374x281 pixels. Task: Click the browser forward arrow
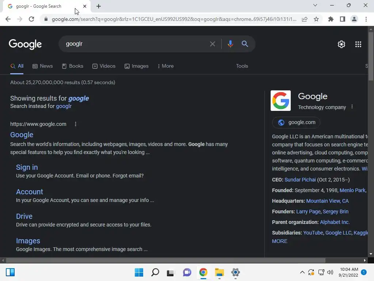tap(20, 19)
